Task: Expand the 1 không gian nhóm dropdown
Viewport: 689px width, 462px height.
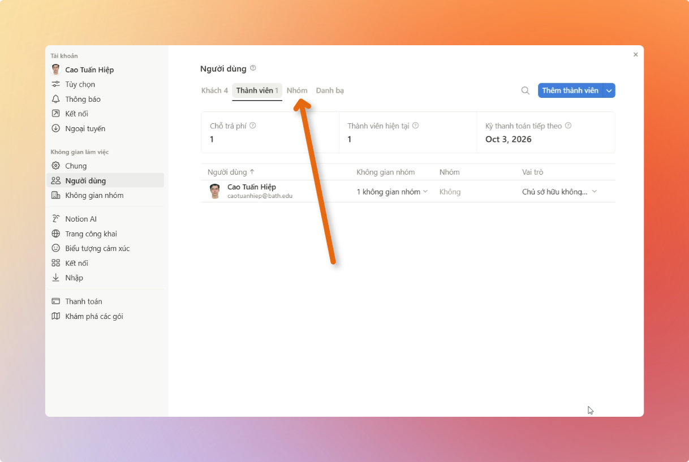Action: point(392,192)
